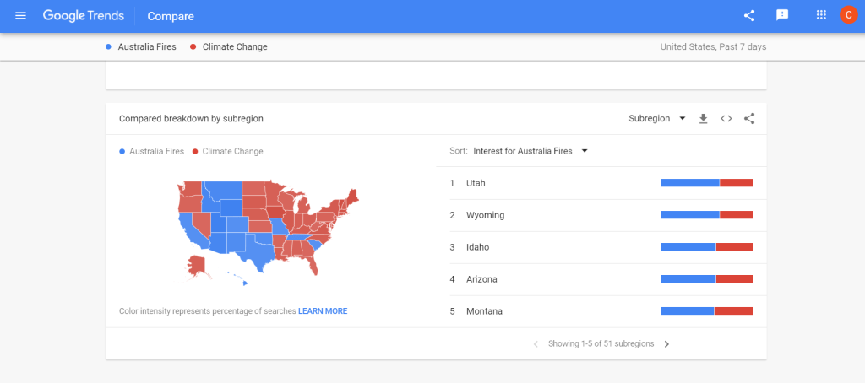865x383 pixels.
Task: Click the Learn More link
Action: coord(323,311)
